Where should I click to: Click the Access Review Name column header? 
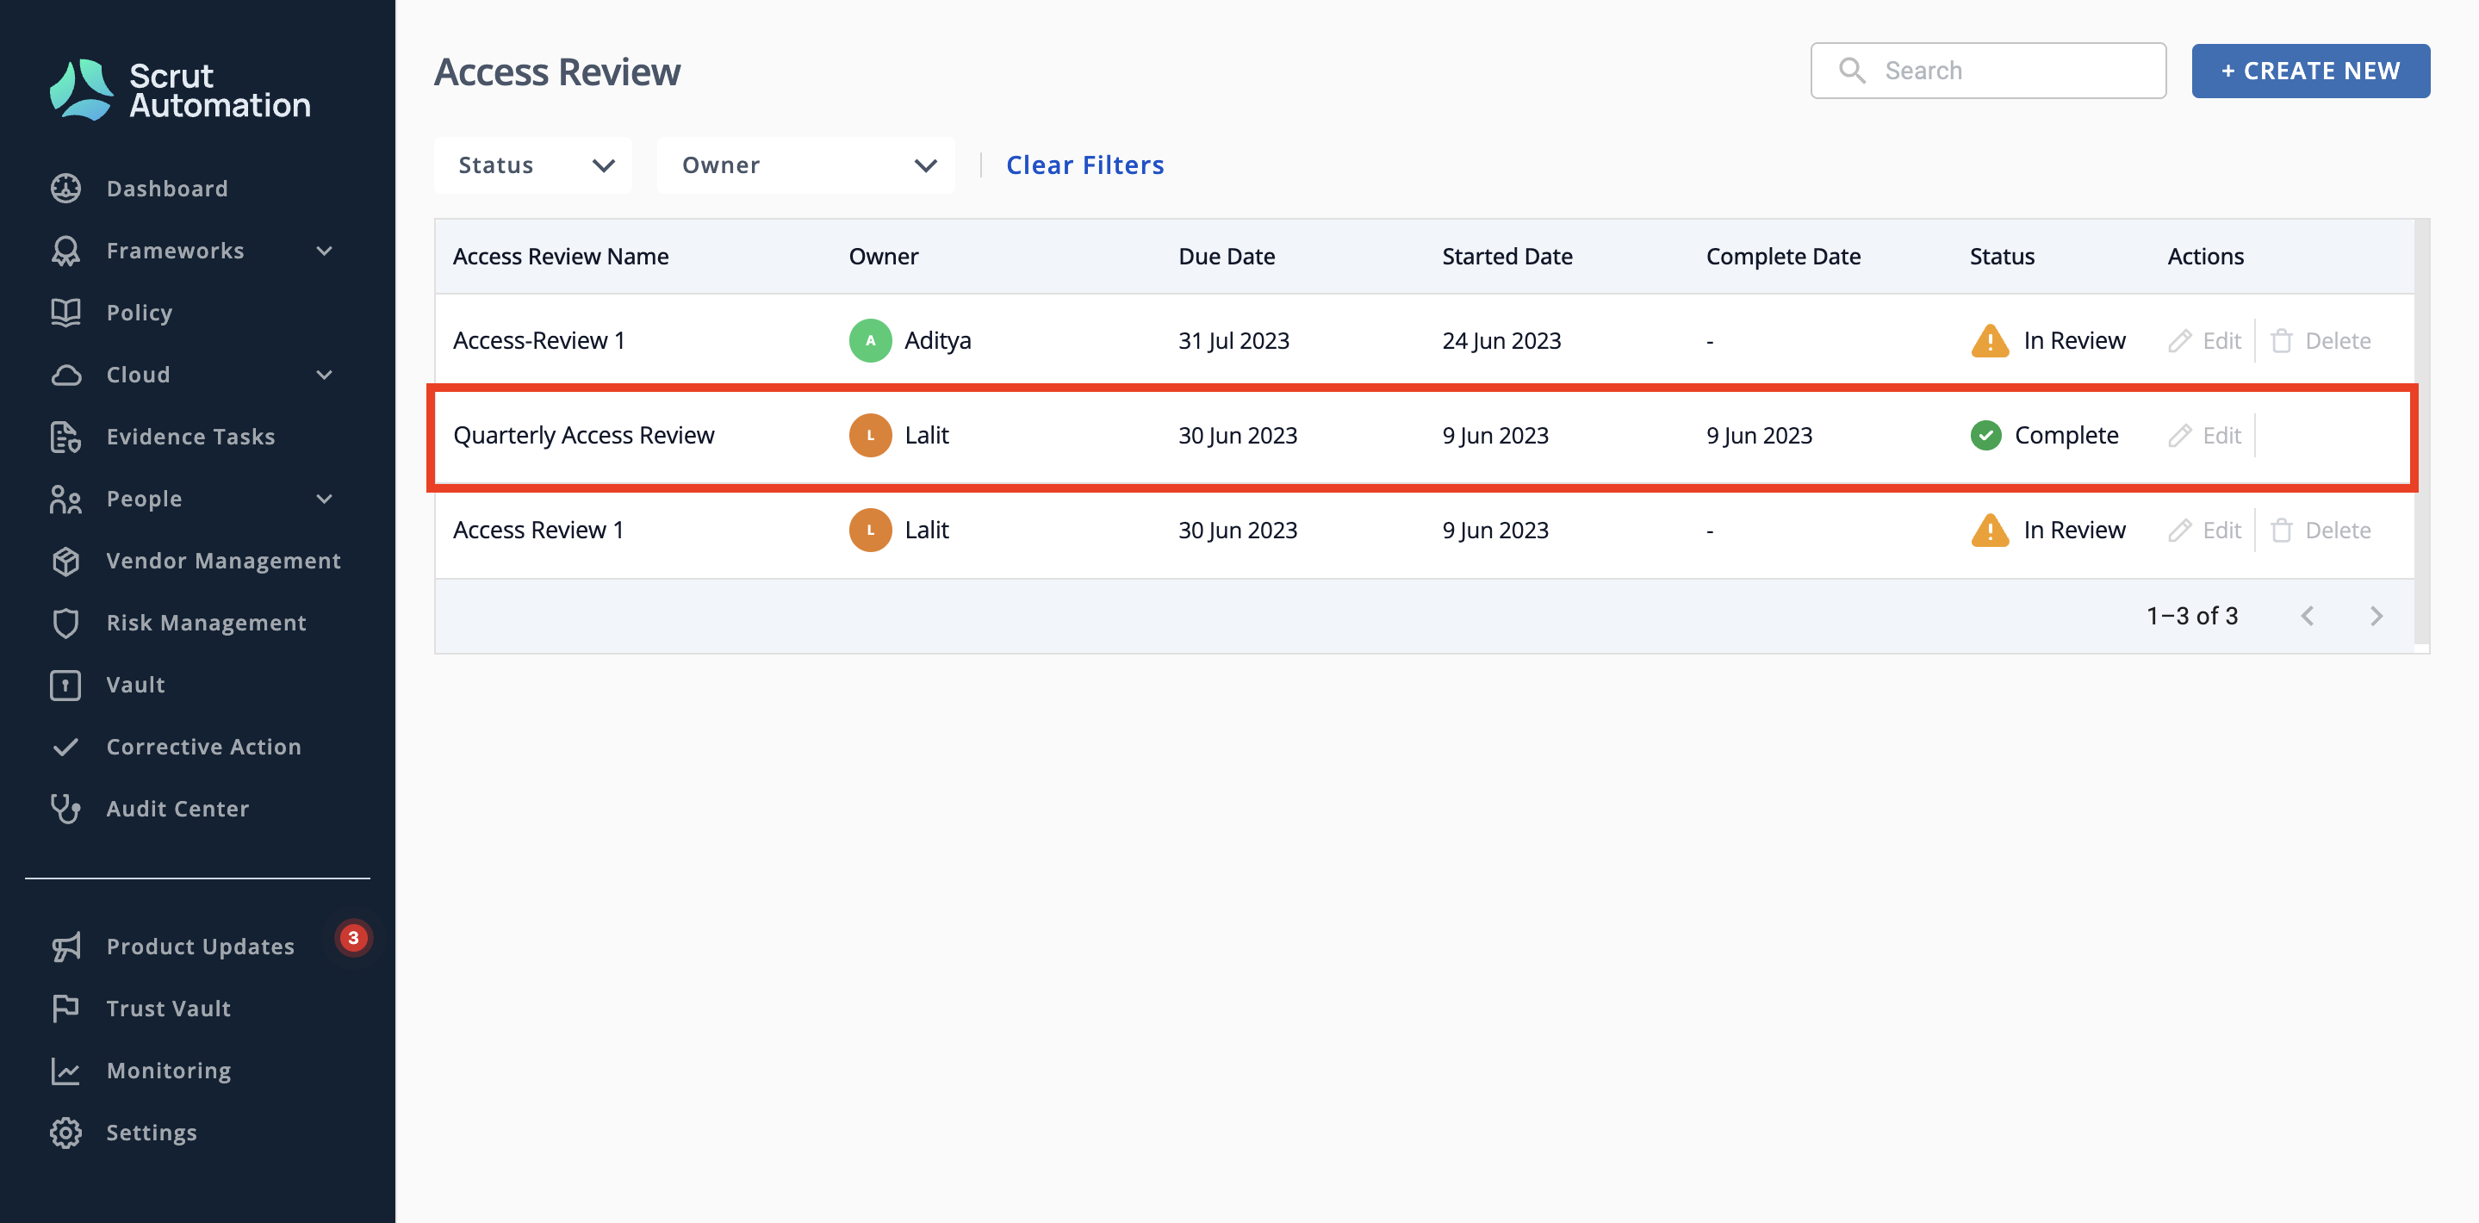(560, 257)
